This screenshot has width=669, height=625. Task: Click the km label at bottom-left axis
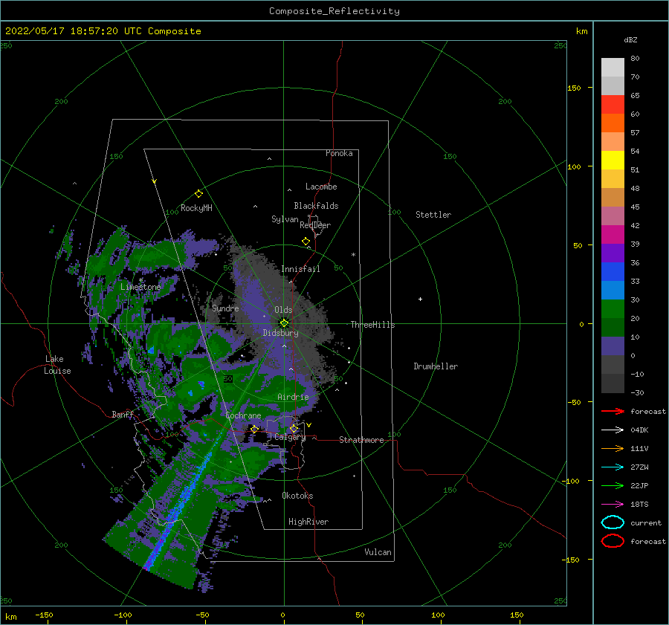tap(10, 617)
